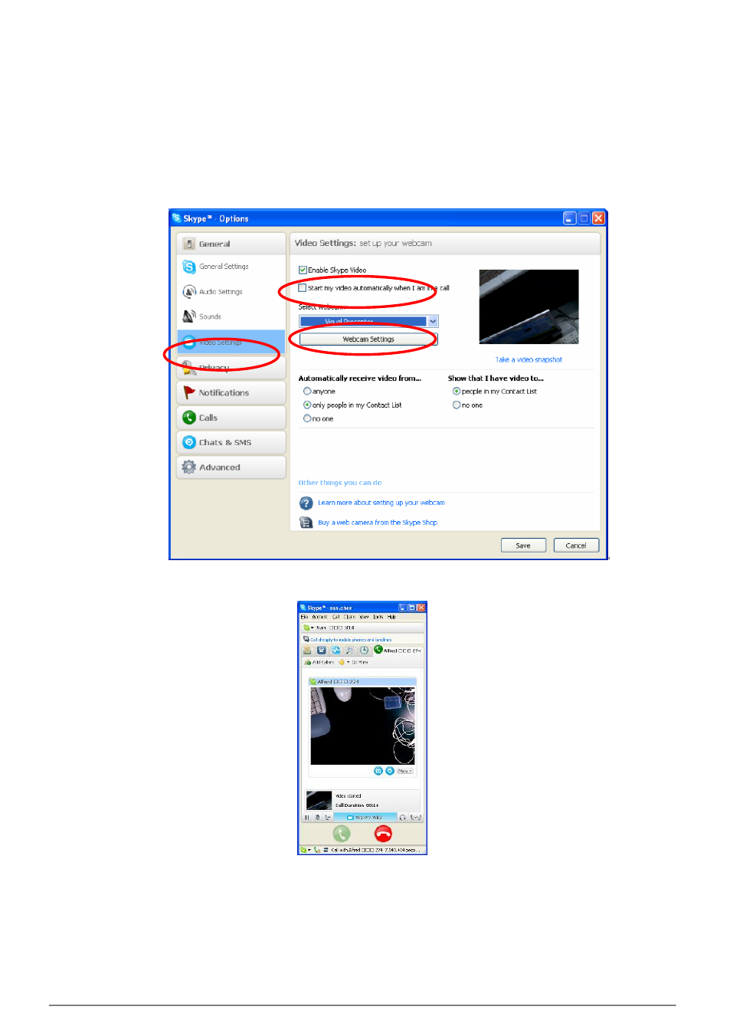Switch to the Contacts tab icon

[x=307, y=650]
